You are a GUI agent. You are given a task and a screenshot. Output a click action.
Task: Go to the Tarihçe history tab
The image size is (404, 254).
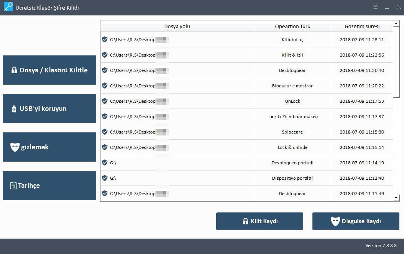click(49, 185)
